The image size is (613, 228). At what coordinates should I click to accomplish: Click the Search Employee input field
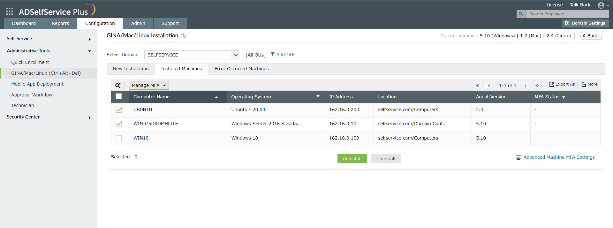(x=567, y=14)
